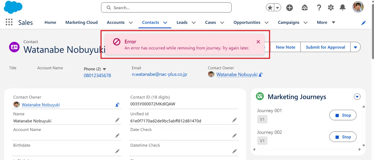Open the user profile avatar
Screen dimensions: 374x160
pos(358,7)
